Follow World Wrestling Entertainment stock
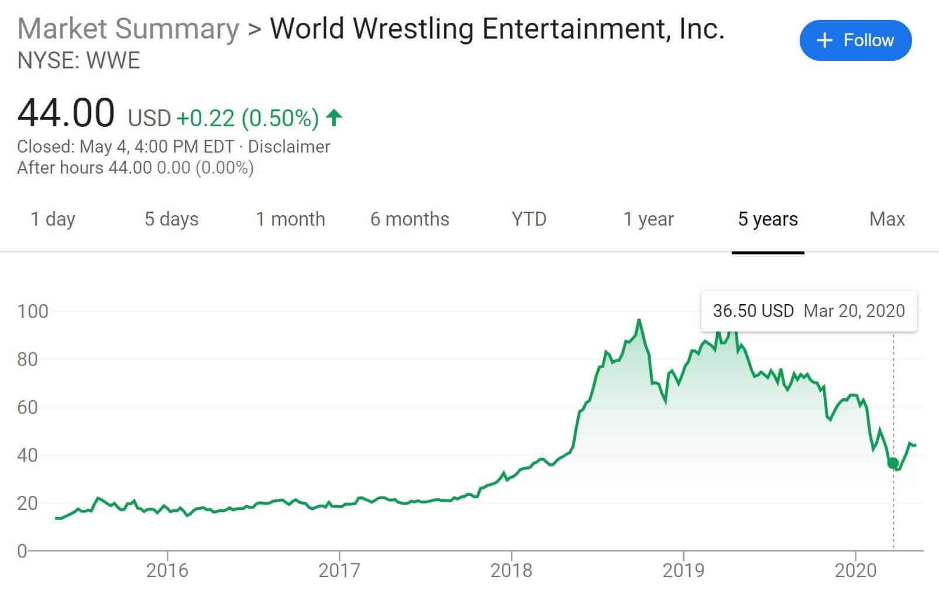Screen dimensions: 939x590 tap(855, 40)
